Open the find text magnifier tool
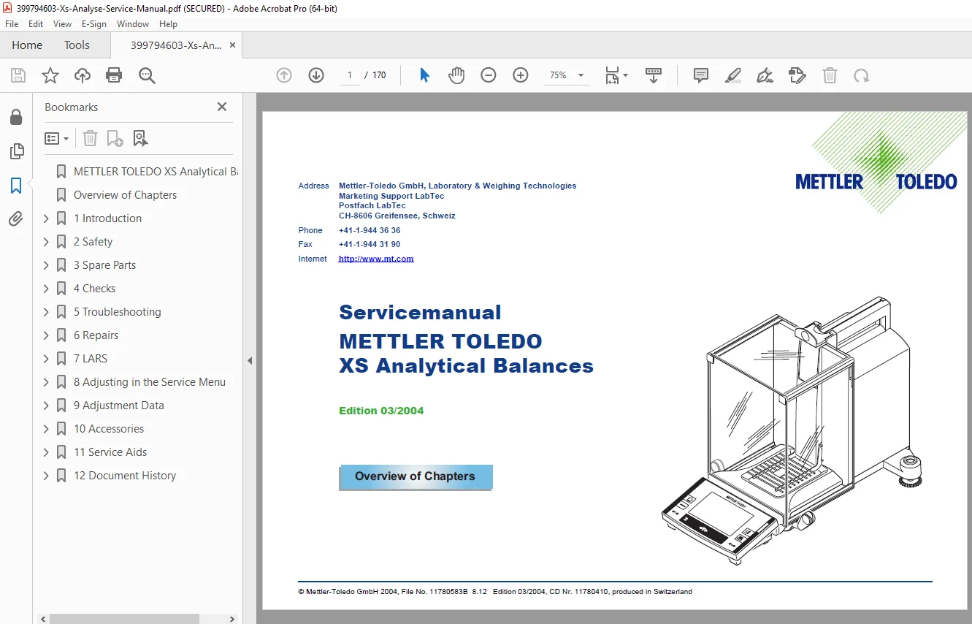 (147, 75)
